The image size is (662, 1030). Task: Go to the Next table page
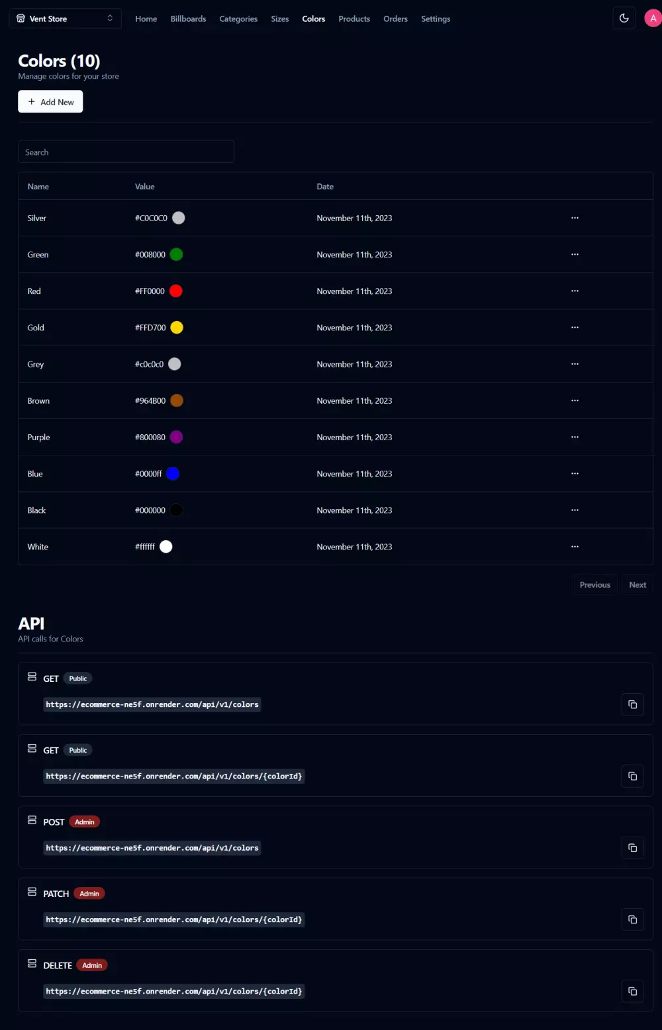pos(638,585)
